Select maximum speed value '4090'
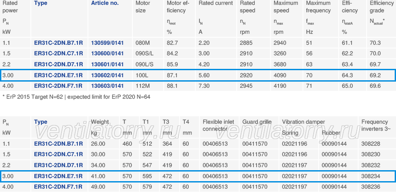This screenshot has width=396, height=193. pos(280,75)
